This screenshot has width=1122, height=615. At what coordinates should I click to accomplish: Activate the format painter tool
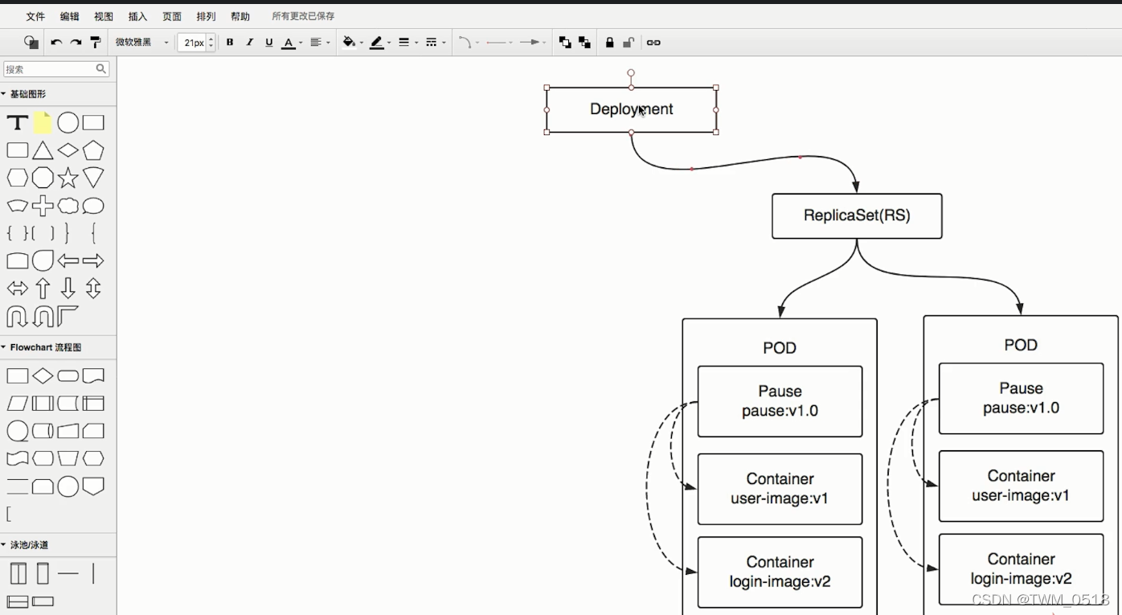(95, 43)
